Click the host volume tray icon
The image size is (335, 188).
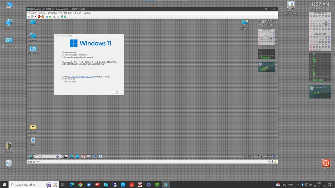coord(311,185)
